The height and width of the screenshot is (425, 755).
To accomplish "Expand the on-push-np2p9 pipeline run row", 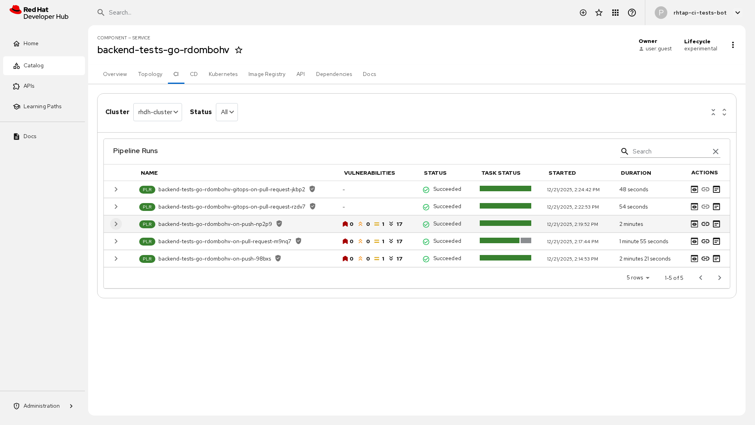I will point(116,224).
